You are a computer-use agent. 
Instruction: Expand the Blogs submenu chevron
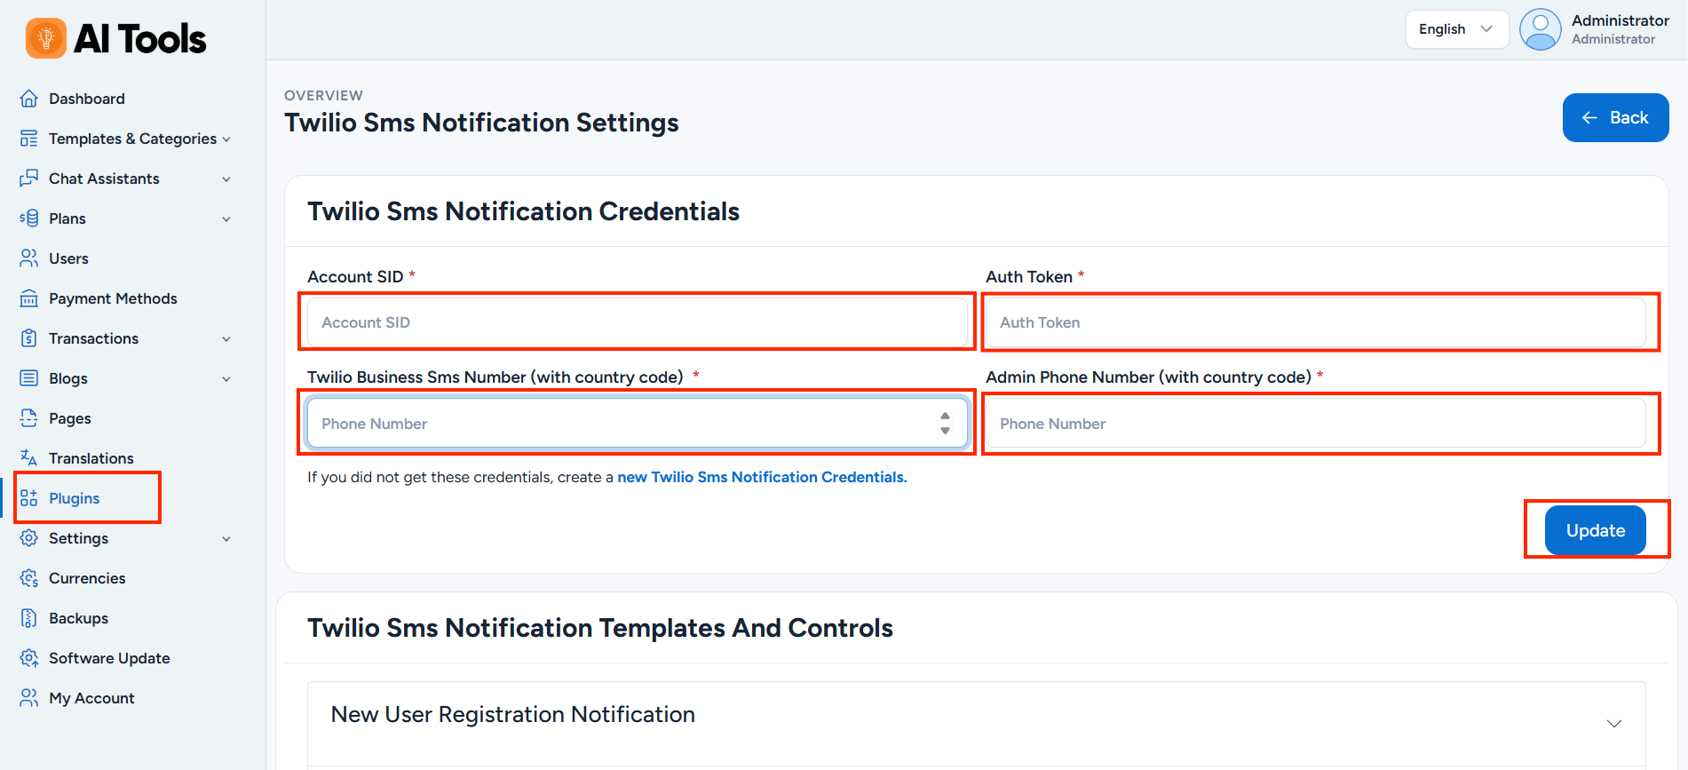[226, 379]
